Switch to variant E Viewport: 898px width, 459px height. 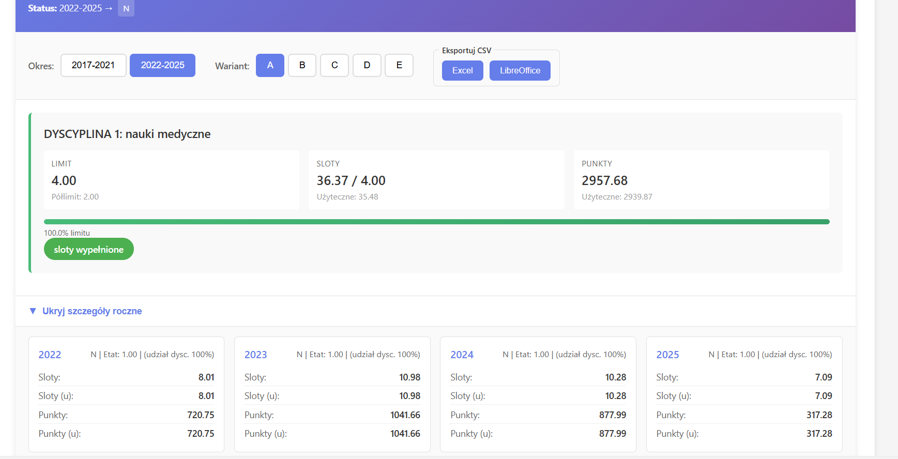(399, 65)
